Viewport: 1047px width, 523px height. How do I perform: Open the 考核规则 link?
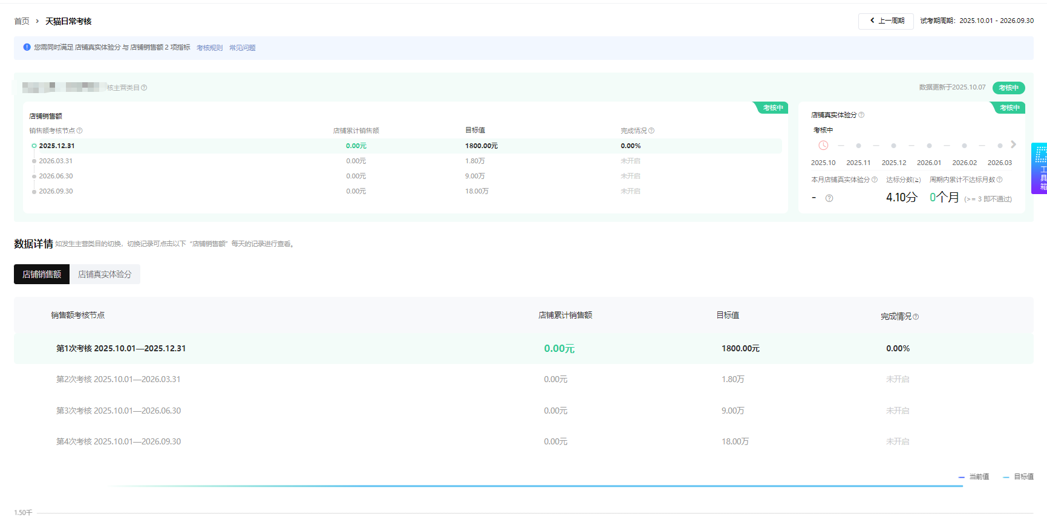pyautogui.click(x=209, y=48)
